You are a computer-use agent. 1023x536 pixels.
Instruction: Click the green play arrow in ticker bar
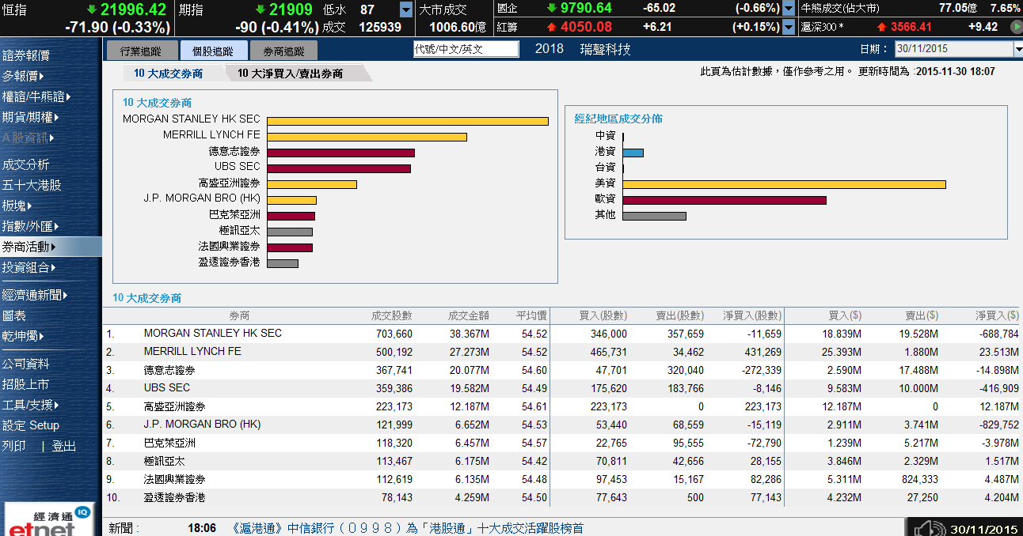pyautogui.click(x=1016, y=27)
